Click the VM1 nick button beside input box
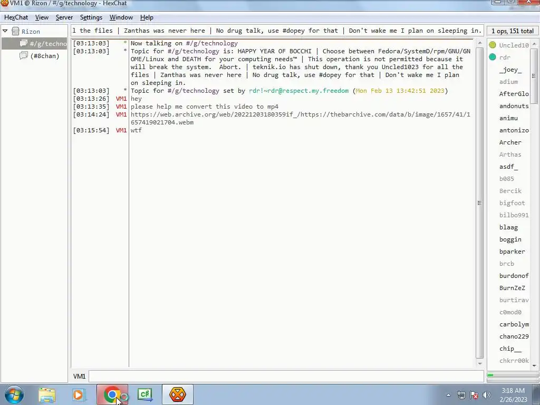 coord(79,377)
